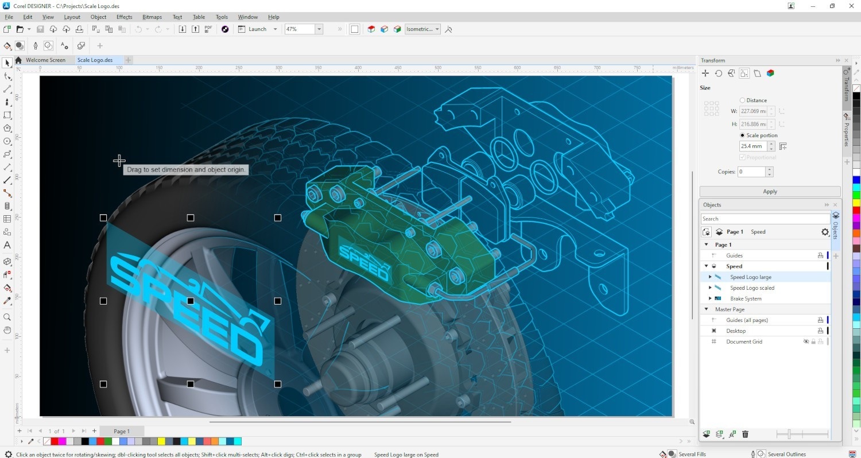Expand Speed Logo scaled object

pyautogui.click(x=710, y=288)
